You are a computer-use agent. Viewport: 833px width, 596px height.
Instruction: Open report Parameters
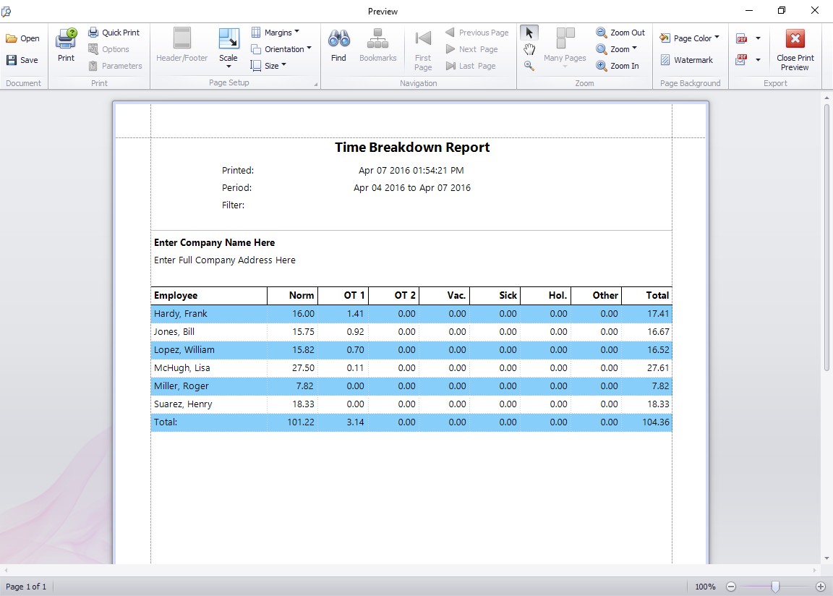coord(115,66)
